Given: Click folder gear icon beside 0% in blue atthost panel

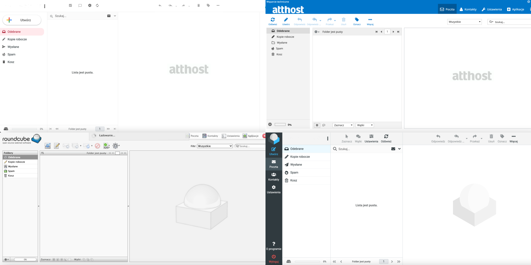Looking at the screenshot, I should 270,125.
